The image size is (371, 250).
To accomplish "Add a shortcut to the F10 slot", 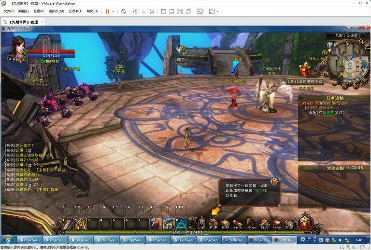I will (181, 210).
